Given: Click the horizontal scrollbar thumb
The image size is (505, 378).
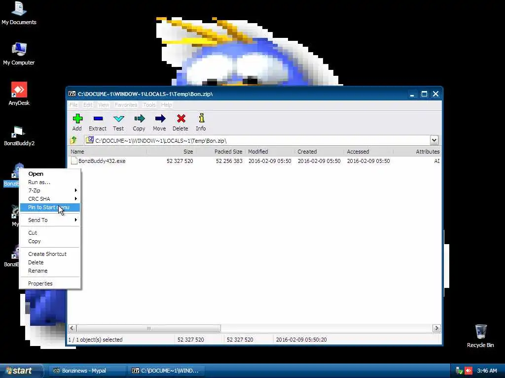Looking at the screenshot, I should pos(148,328).
